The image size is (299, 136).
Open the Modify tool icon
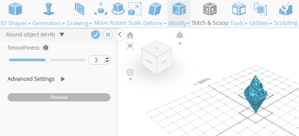[x=179, y=9]
